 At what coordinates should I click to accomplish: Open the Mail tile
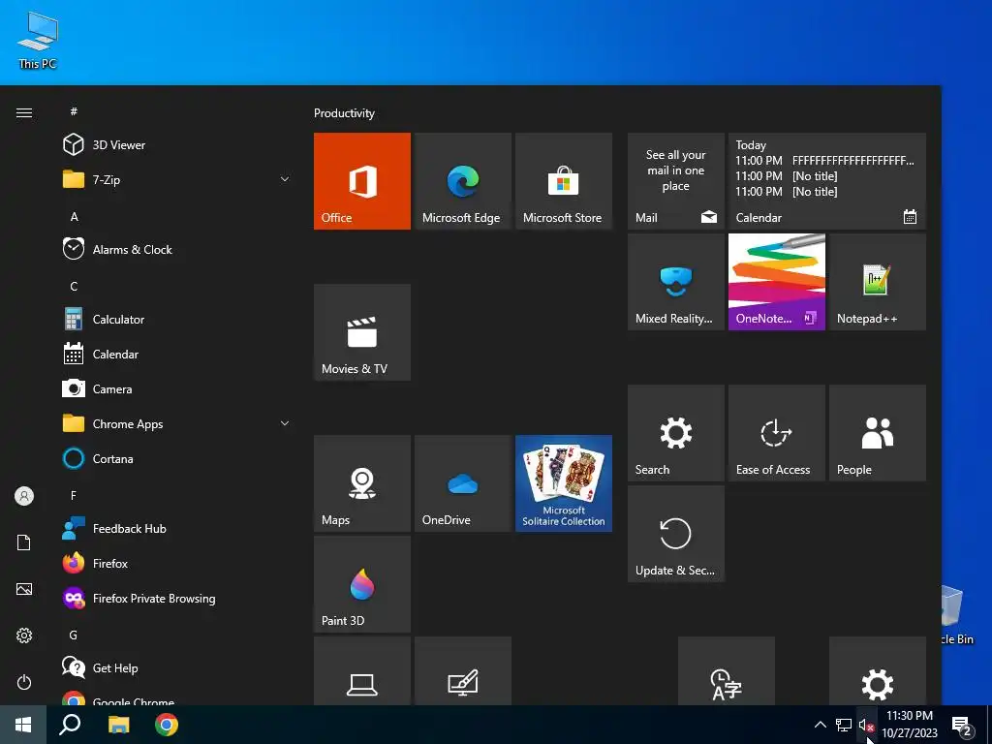(x=675, y=181)
